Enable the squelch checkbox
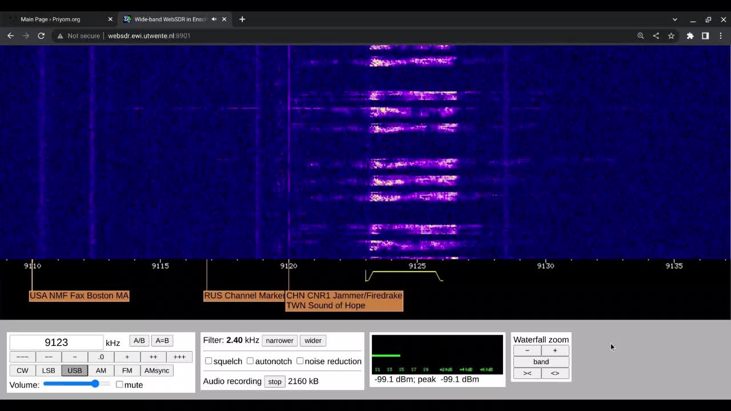 click(x=208, y=361)
